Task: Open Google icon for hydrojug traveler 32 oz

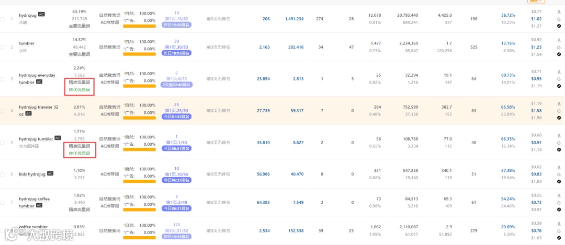Action: coord(559,110)
